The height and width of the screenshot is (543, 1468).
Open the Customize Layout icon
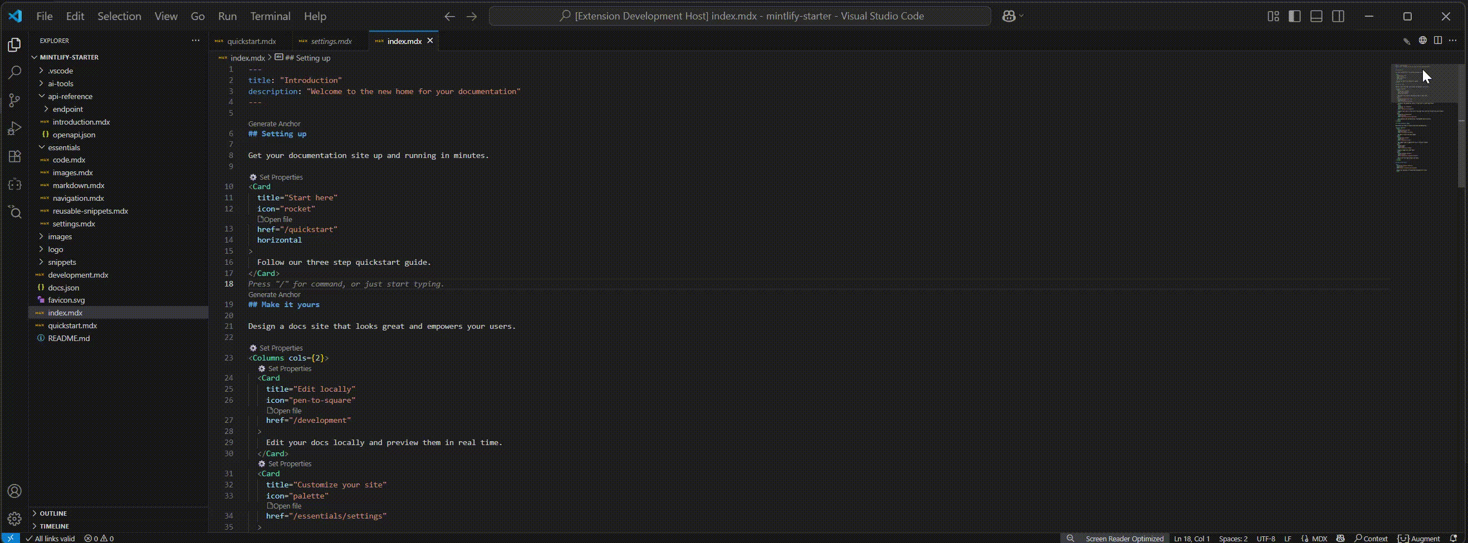(1273, 17)
